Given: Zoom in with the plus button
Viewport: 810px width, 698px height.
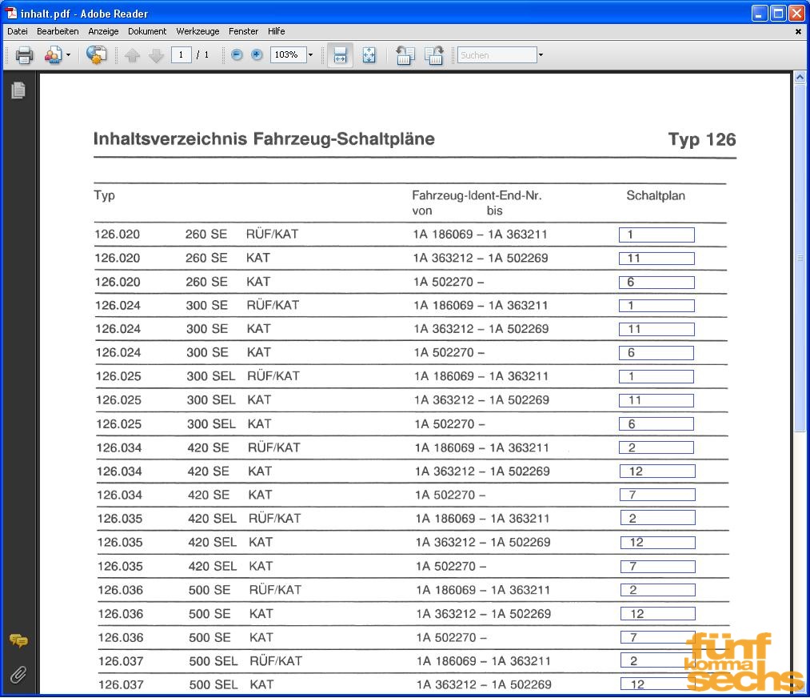Looking at the screenshot, I should [257, 54].
